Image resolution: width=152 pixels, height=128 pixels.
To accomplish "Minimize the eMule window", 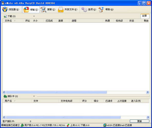I will tap(140, 3).
